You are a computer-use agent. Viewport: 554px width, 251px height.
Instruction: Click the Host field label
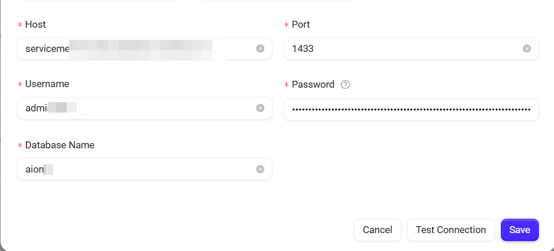click(x=36, y=25)
